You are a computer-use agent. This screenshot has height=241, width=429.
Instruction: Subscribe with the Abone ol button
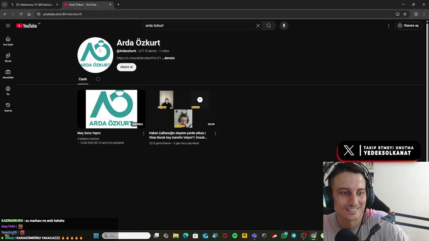126,67
